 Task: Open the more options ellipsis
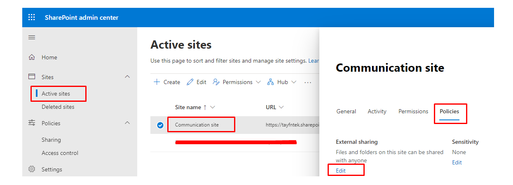coord(308,82)
